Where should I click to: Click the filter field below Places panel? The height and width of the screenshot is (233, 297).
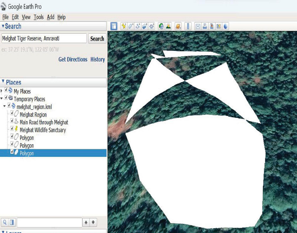49,222
